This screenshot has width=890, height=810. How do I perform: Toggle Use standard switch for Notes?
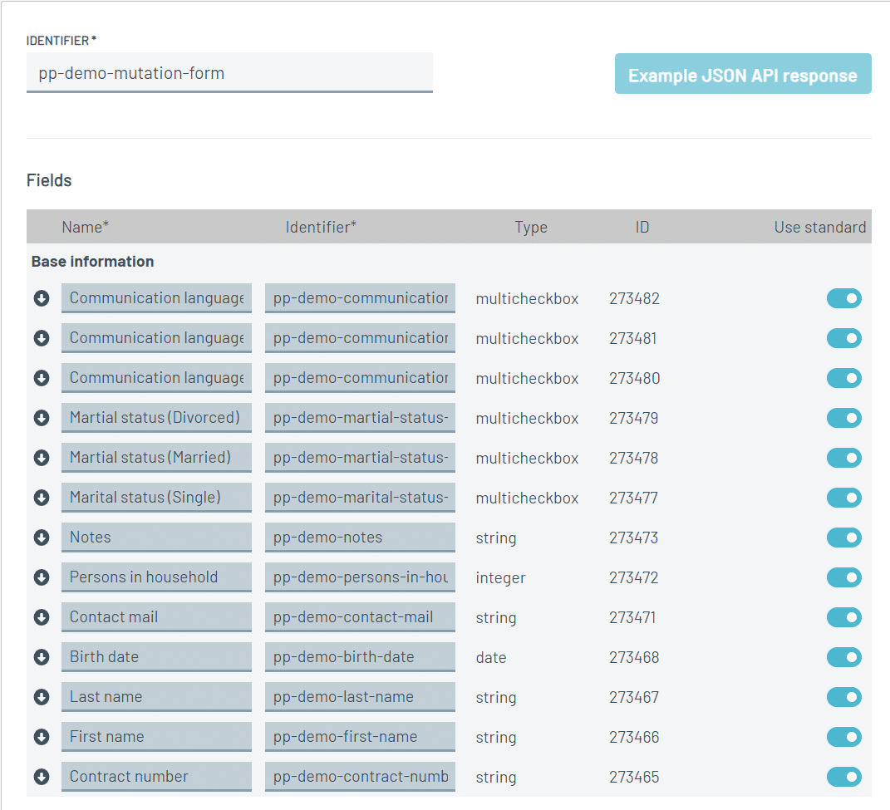(x=844, y=538)
